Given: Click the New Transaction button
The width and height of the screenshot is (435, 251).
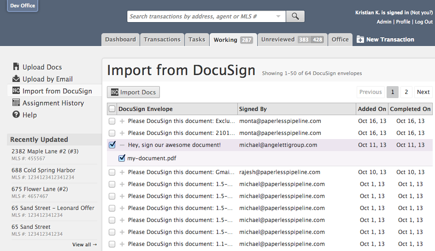Looking at the screenshot, I should 385,40.
